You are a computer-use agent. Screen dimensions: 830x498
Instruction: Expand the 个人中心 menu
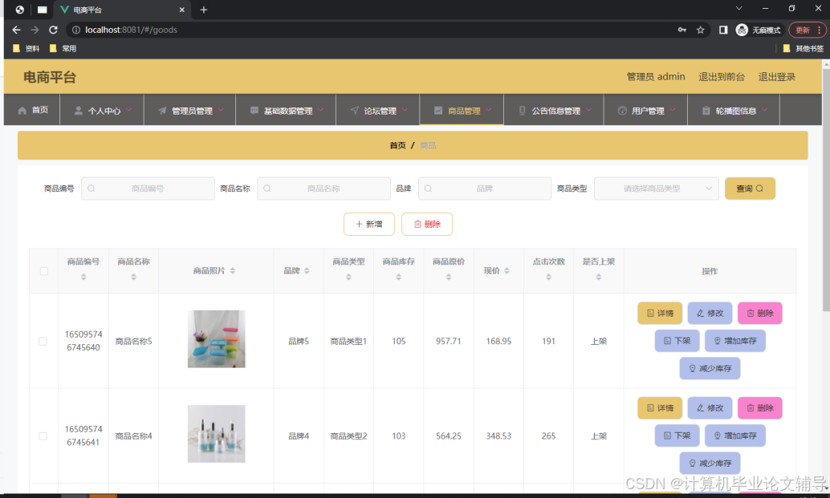[x=102, y=111]
